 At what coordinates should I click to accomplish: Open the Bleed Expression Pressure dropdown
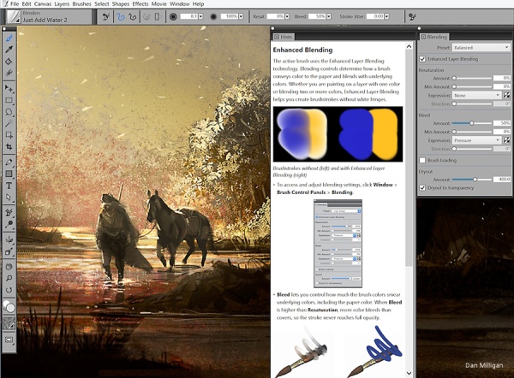click(x=477, y=140)
